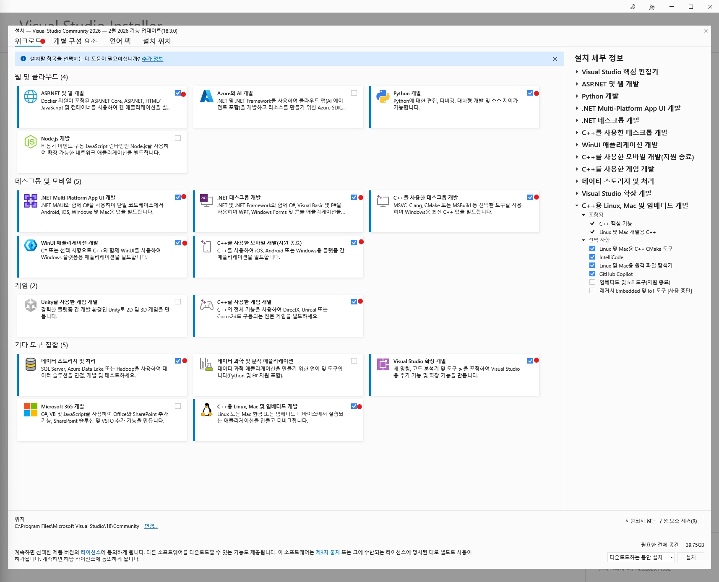
Task: Enable 임베디드 및 IoT 도구(지원 종료) option
Action: tap(592, 282)
